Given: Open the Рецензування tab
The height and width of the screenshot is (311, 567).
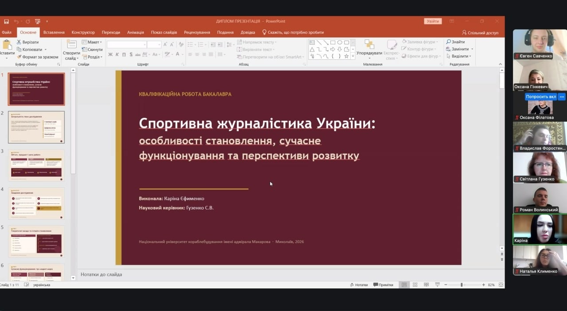Looking at the screenshot, I should coord(197,32).
